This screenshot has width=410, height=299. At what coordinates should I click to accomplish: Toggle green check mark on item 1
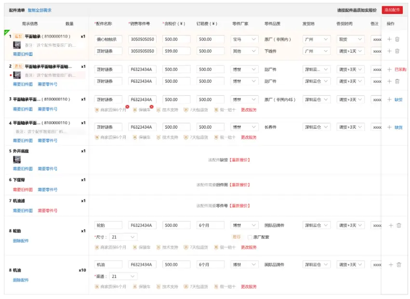[7, 32]
